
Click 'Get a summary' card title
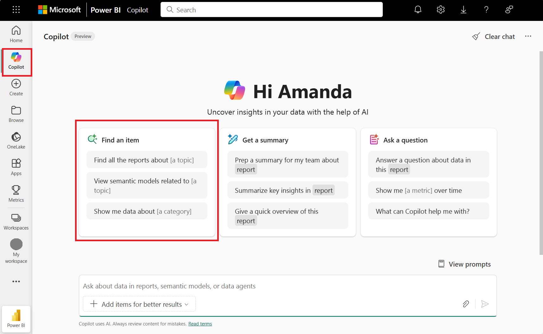(265, 140)
